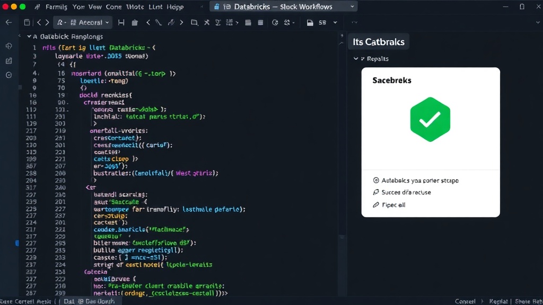Image resolution: width=543 pixels, height=305 pixels.
Task: Click the middle sidebar chart icon
Action: tap(9, 61)
